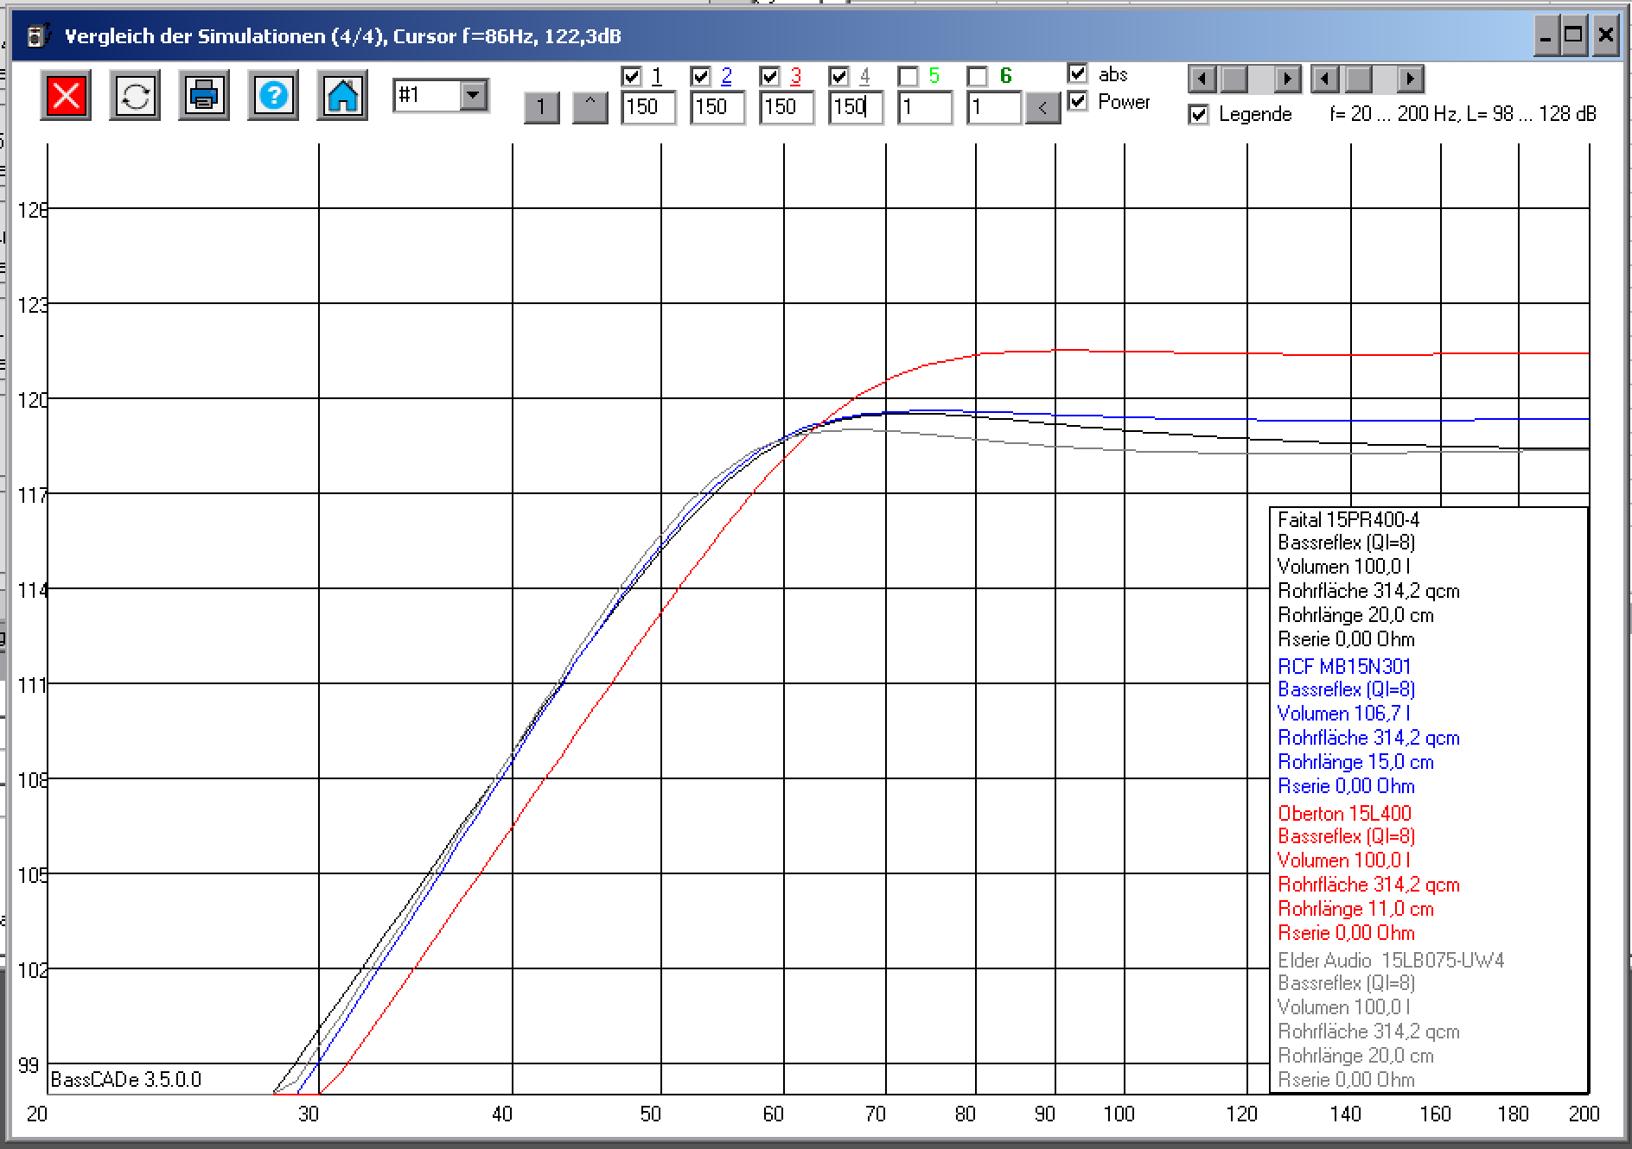Open help with the question mark icon
1632x1149 pixels.
pos(273,95)
